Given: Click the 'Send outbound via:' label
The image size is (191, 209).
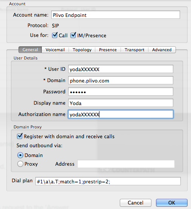Looking at the screenshot, I should (x=40, y=145).
